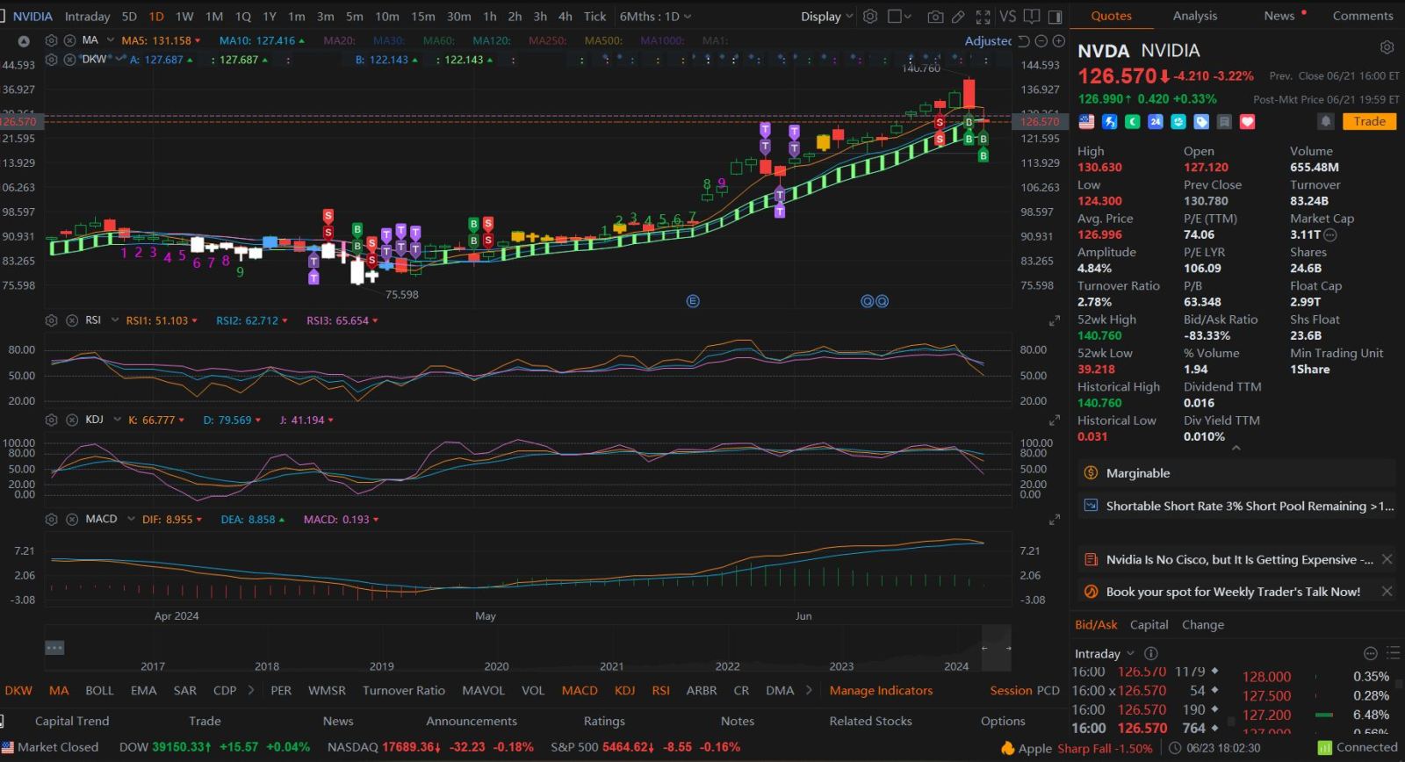
Task: Maximize the RSI panel
Action: [1055, 321]
